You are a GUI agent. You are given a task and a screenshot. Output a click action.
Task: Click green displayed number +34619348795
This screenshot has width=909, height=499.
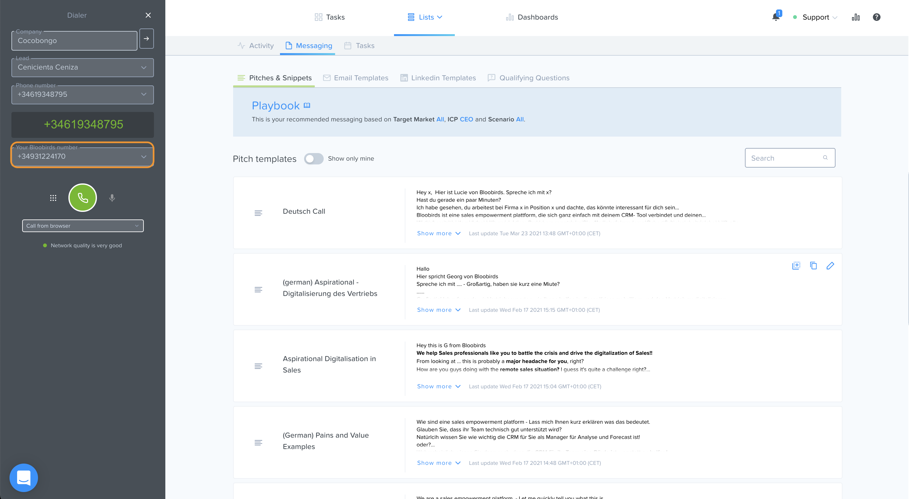click(x=83, y=124)
